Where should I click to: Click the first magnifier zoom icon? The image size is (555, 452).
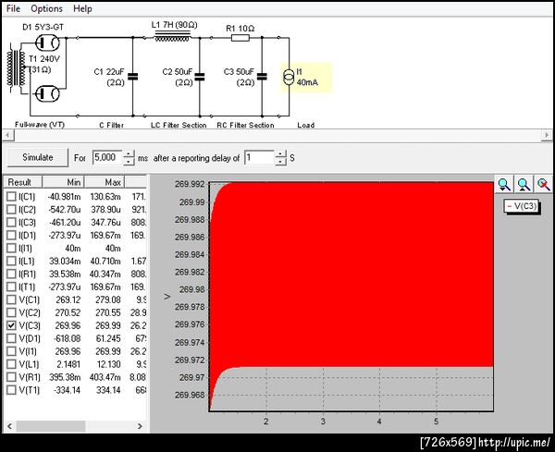point(504,185)
